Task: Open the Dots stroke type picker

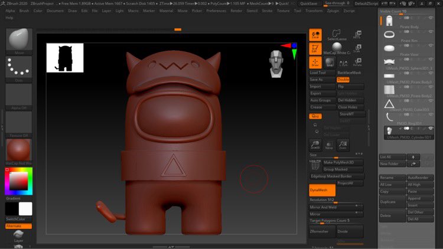Action: pyautogui.click(x=19, y=67)
